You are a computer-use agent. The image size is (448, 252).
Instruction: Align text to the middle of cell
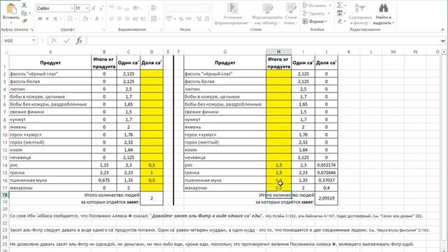120,8
